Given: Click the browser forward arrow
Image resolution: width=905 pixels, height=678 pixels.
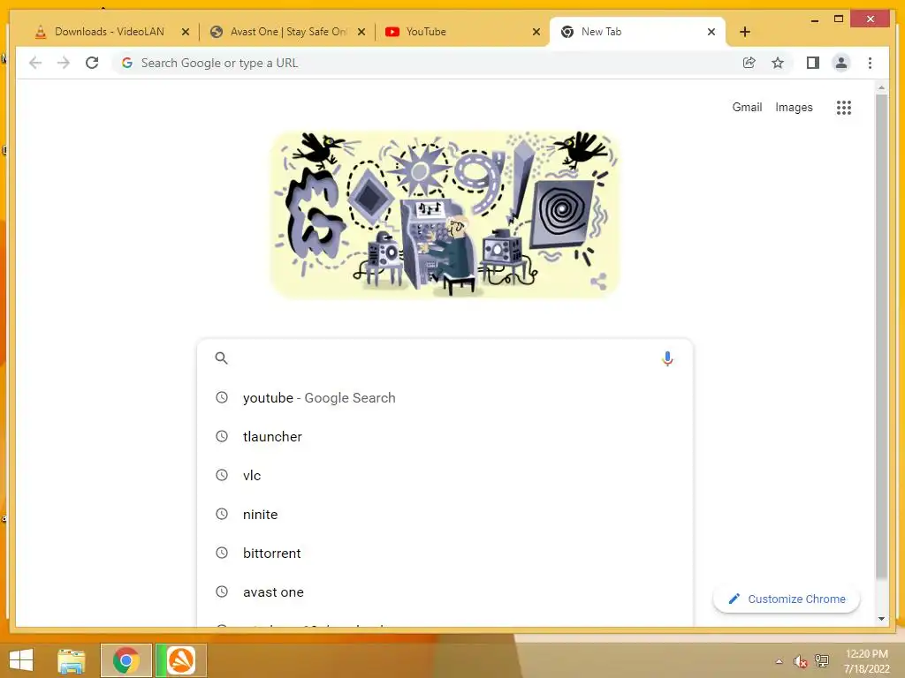Looking at the screenshot, I should tap(64, 63).
